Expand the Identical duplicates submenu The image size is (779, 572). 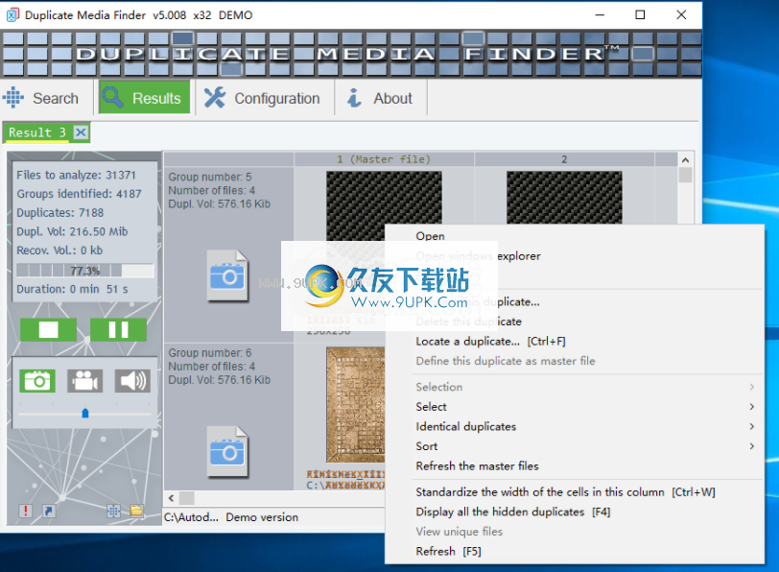(575, 427)
